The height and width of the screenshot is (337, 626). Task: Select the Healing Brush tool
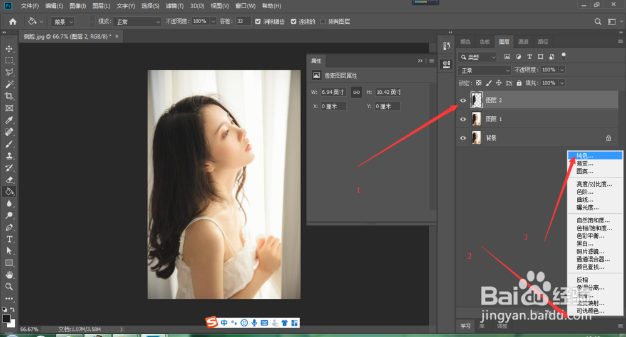[x=9, y=132]
